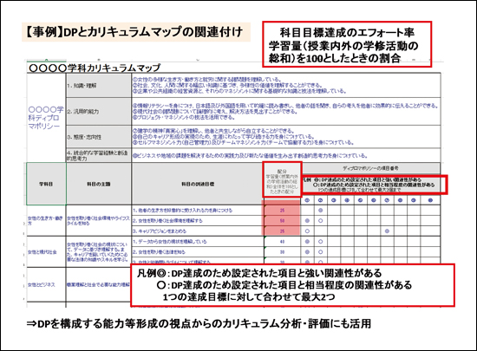Screen dimensions: 477x351
Task: Select the '1. 知識・理解' category cell
Action: tap(99, 86)
